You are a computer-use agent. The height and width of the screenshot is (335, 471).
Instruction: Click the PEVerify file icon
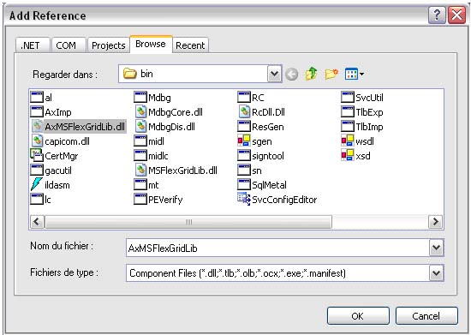(140, 199)
